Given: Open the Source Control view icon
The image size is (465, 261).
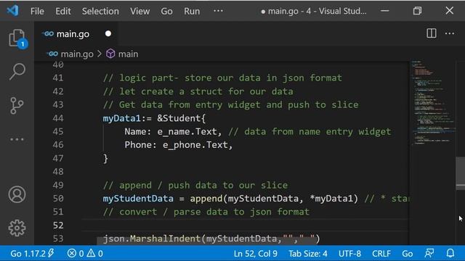Looking at the screenshot, I should pyautogui.click(x=17, y=106).
